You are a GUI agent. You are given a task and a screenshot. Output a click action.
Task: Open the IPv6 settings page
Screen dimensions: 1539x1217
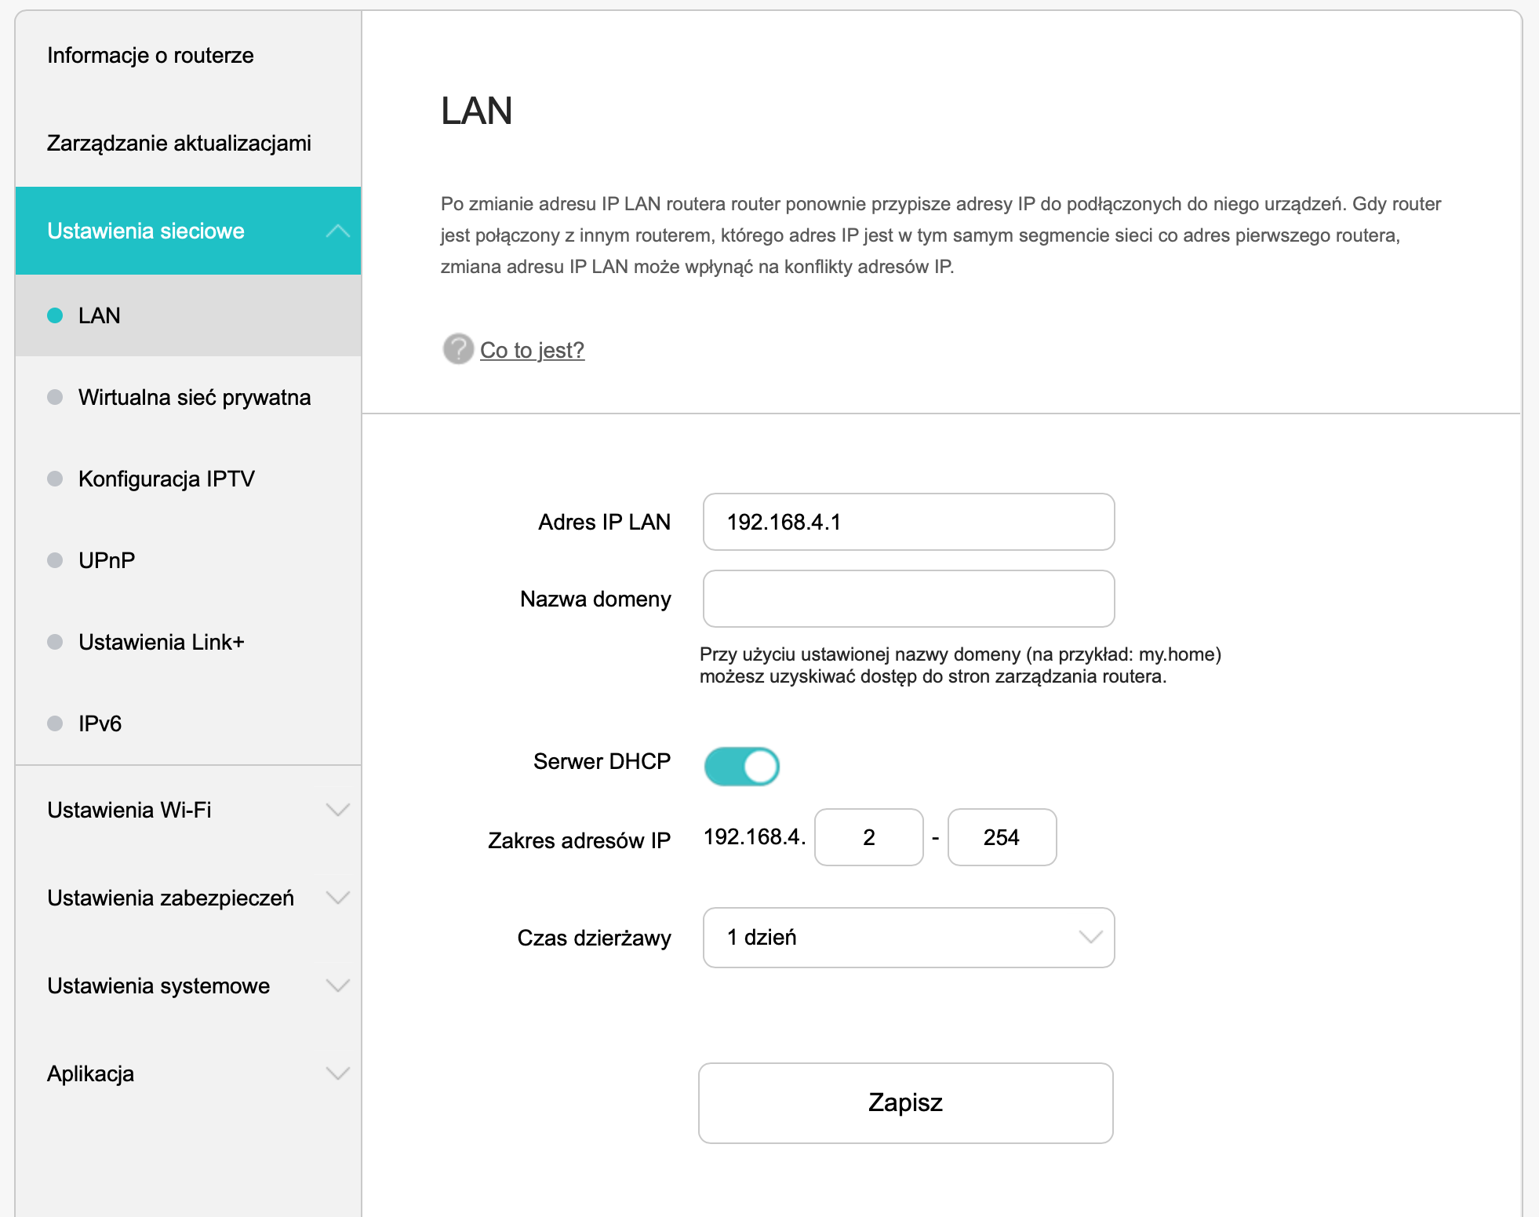tap(100, 723)
